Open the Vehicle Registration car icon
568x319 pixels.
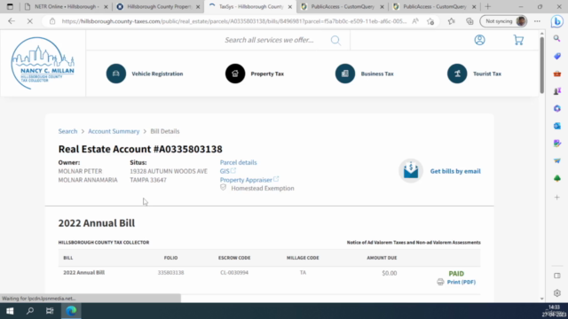coord(116,74)
